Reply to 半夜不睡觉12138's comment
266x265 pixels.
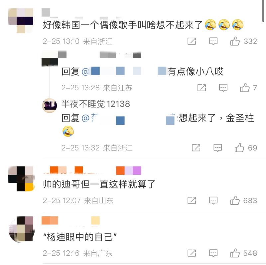pyautogui.click(x=218, y=148)
